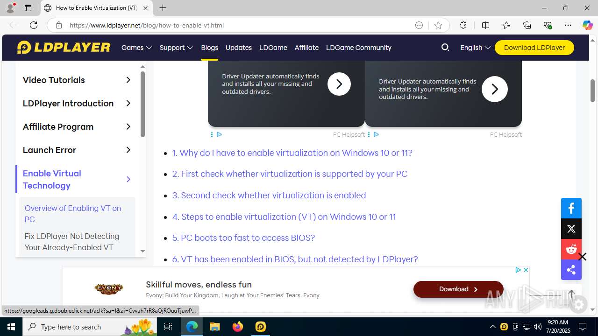Click the arrow circle on left Driver Updater ad

tap(339, 84)
